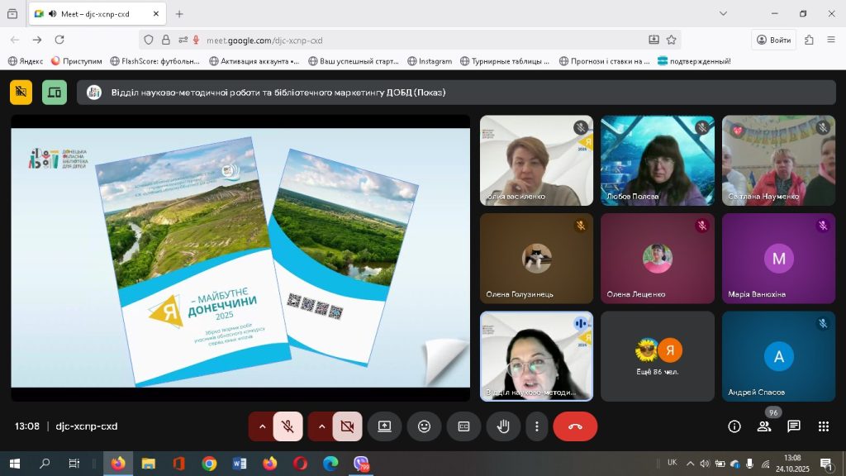846x476 pixels.
Task: Click the Войти sign-in button
Action: (x=773, y=40)
